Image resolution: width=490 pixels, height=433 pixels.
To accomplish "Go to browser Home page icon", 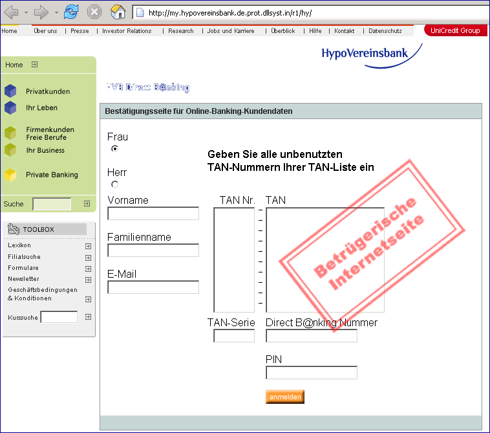I will (118, 12).
